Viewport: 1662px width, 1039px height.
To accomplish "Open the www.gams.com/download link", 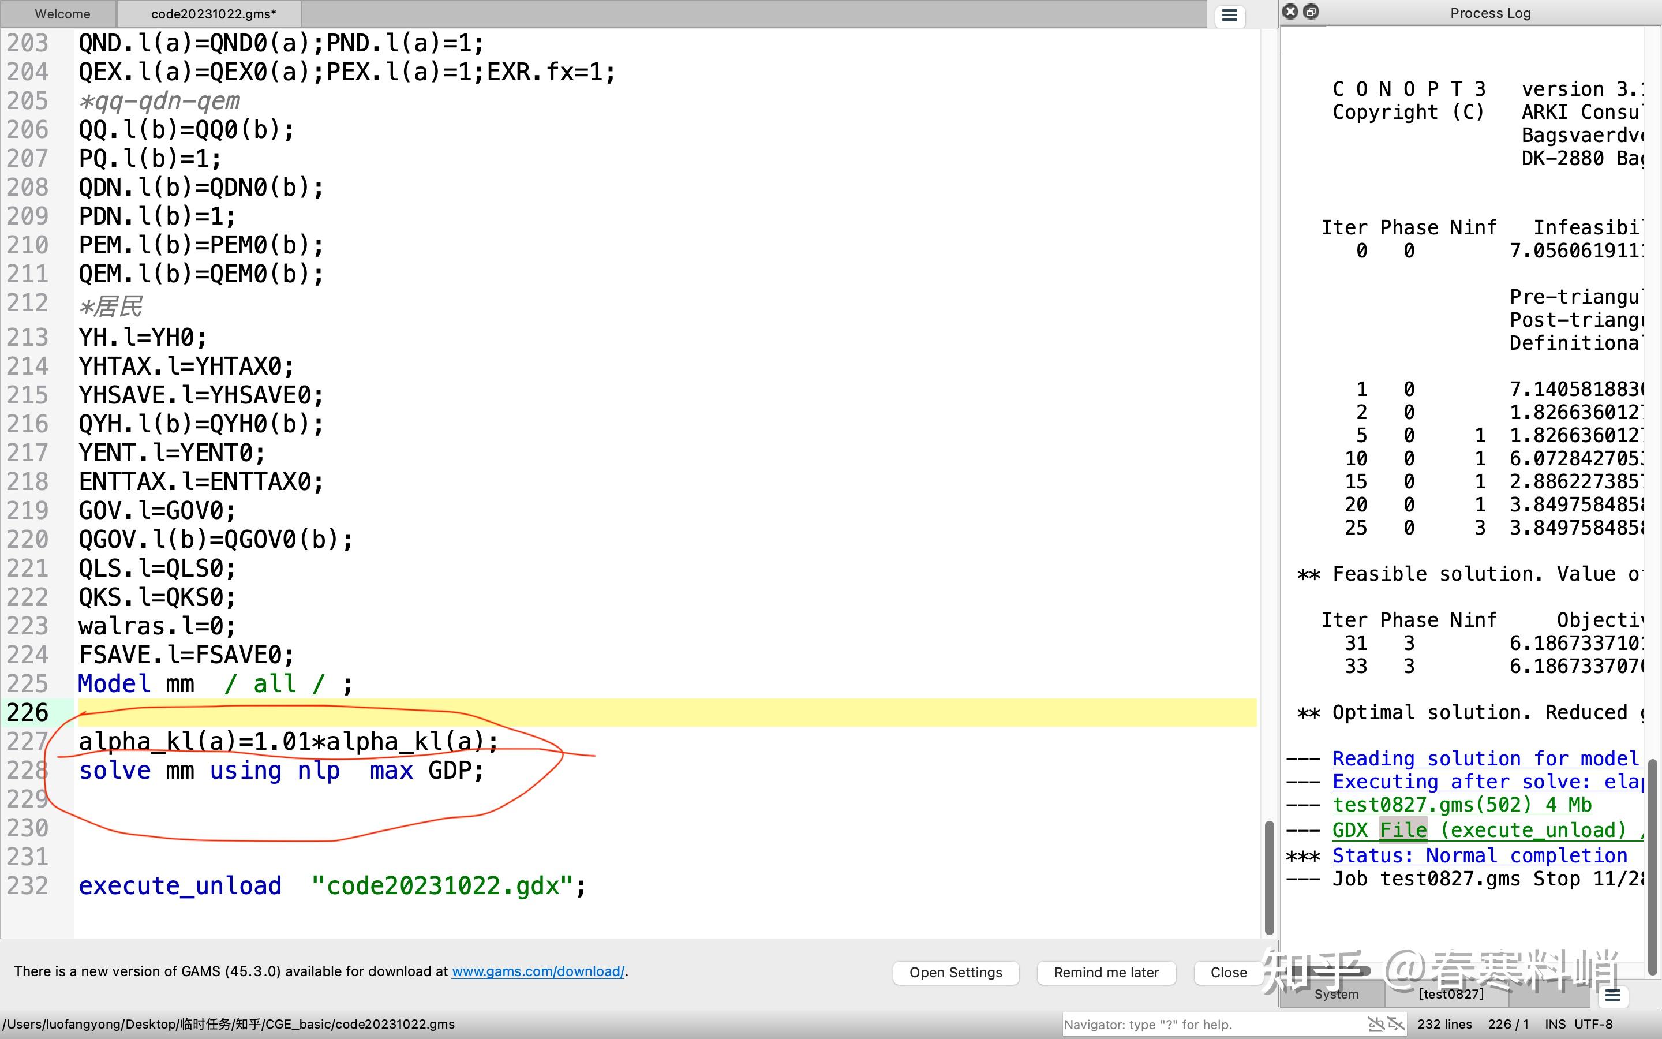I will (538, 971).
